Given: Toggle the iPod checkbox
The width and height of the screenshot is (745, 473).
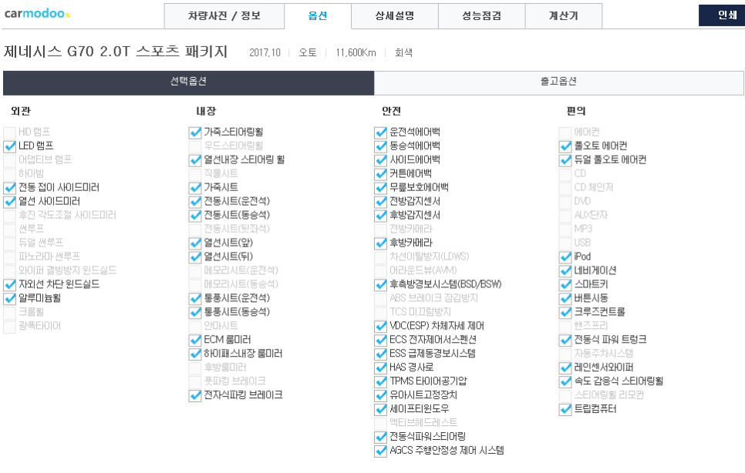Looking at the screenshot, I should tap(565, 257).
